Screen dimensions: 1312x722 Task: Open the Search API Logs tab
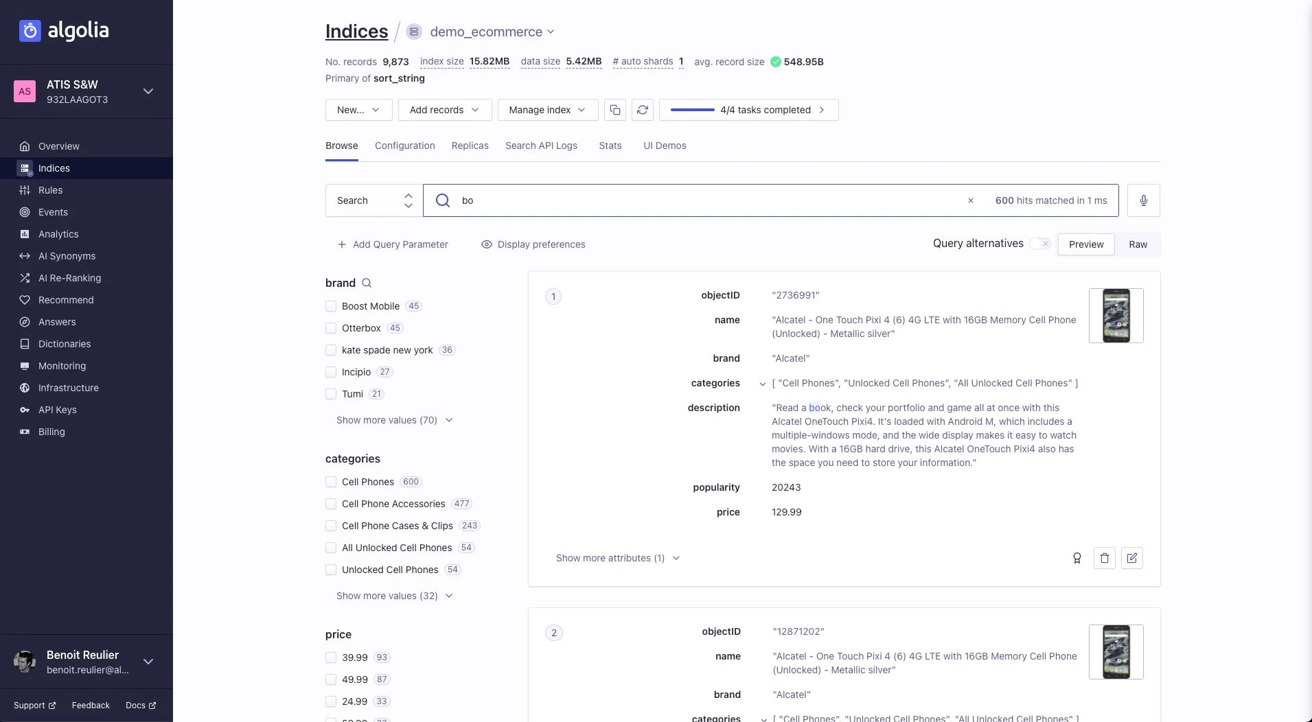(541, 145)
